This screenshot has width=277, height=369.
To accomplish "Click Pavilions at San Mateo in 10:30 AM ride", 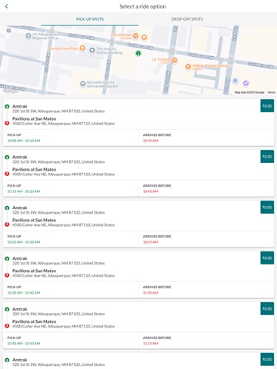I will [x=34, y=271].
